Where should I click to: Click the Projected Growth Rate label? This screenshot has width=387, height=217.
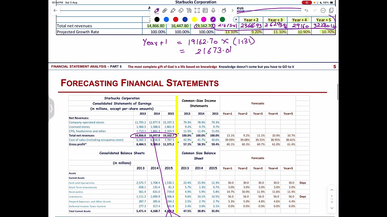tap(78, 32)
